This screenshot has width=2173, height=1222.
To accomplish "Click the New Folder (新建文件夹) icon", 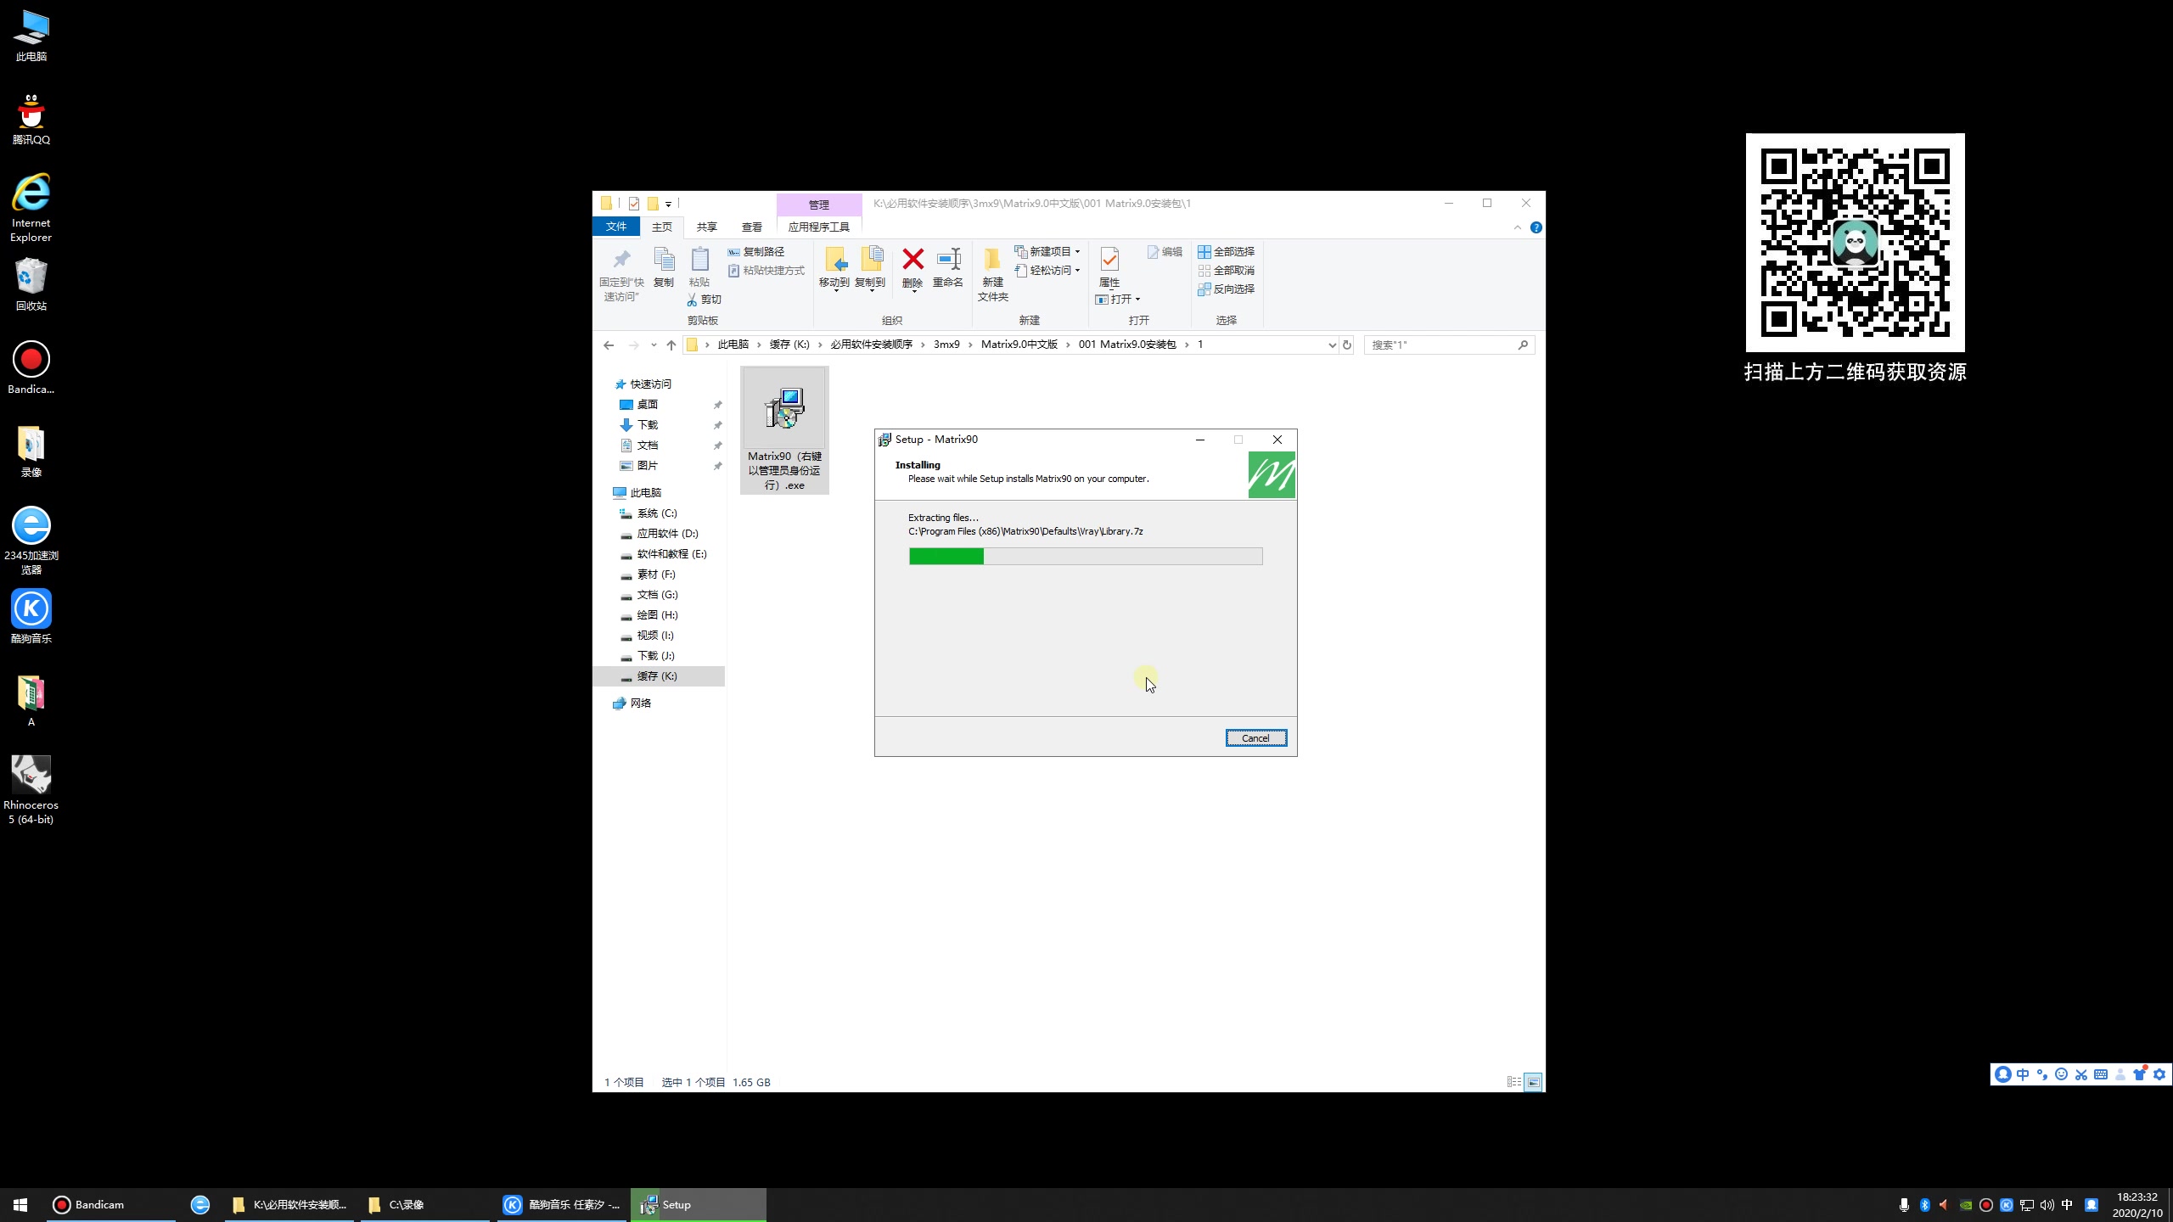I will 992,259.
